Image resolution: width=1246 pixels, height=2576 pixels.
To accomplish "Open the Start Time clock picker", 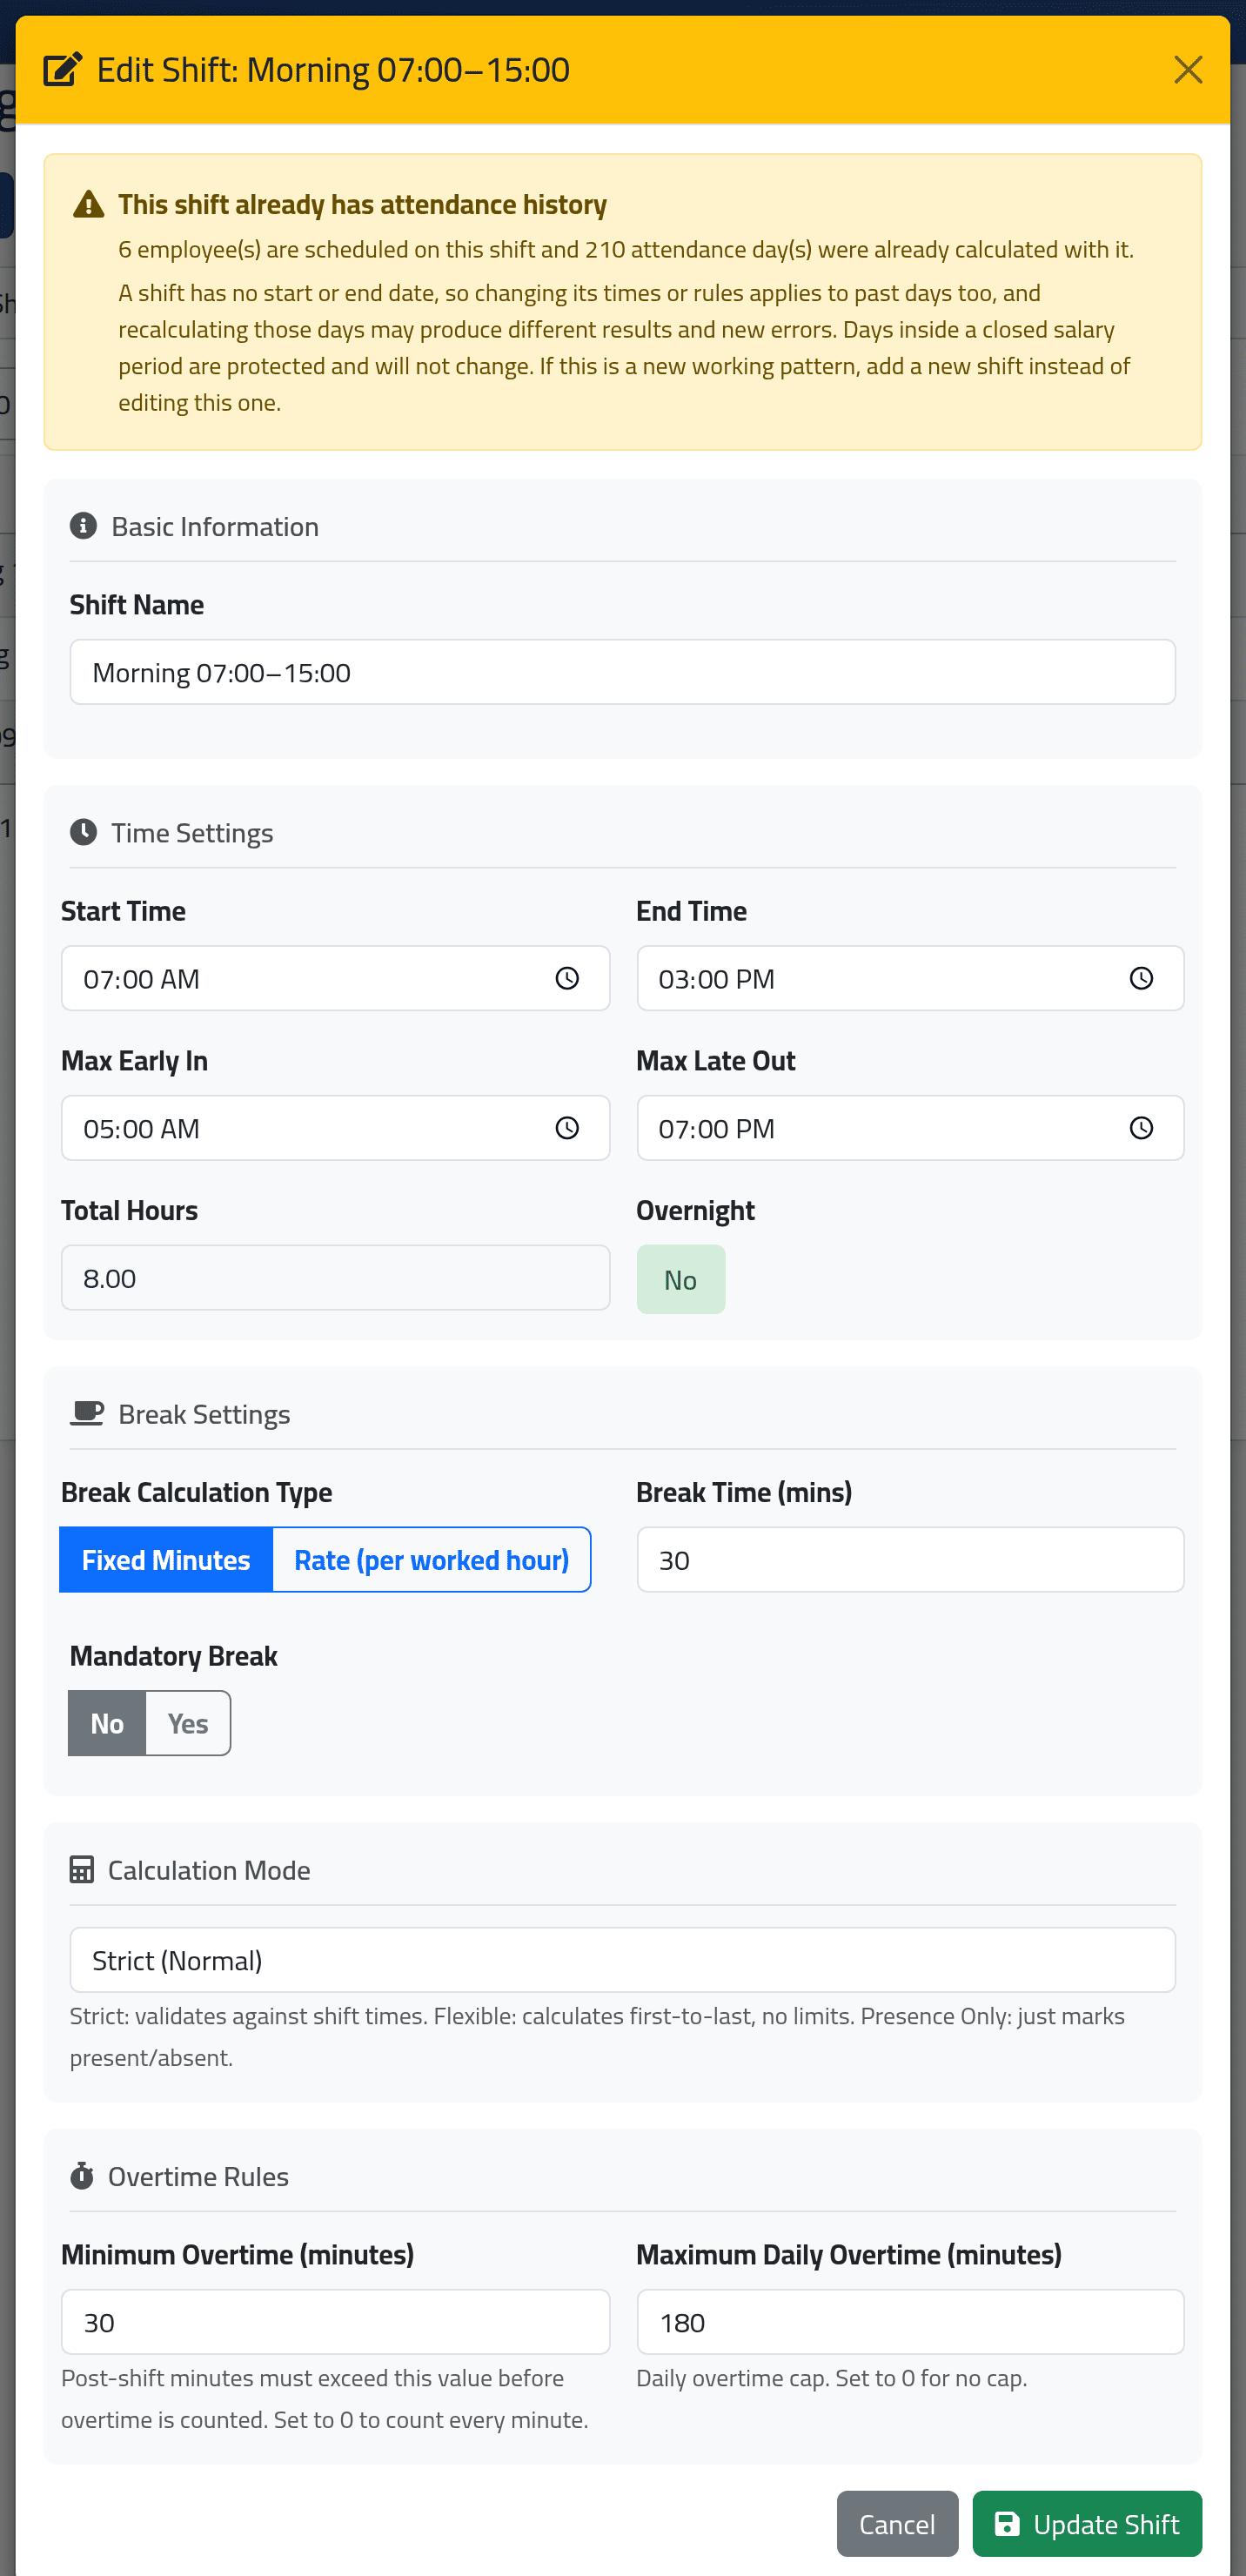I will coord(567,978).
